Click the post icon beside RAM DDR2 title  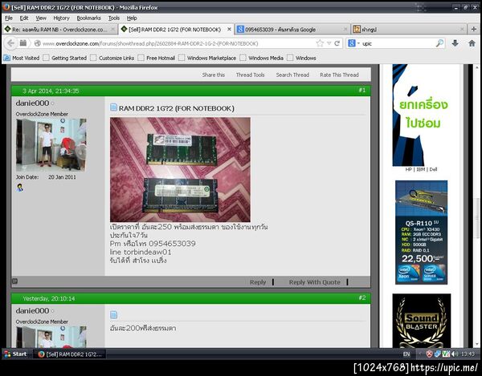point(113,107)
